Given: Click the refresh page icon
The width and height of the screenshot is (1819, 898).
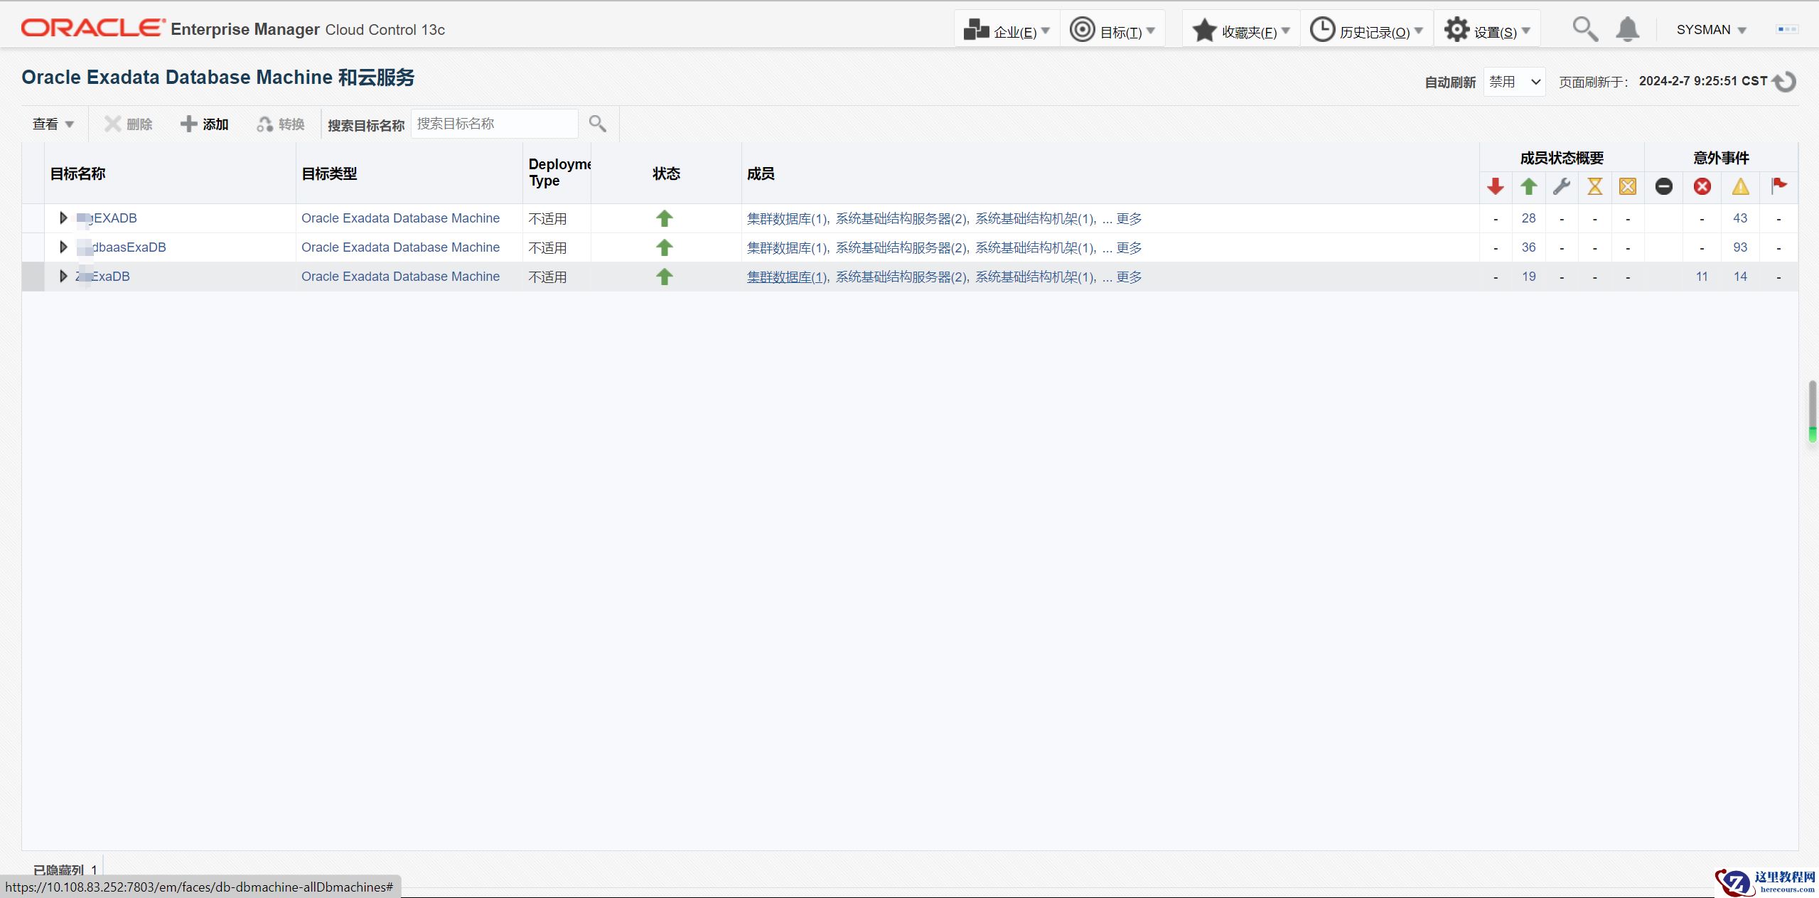Looking at the screenshot, I should 1785,82.
